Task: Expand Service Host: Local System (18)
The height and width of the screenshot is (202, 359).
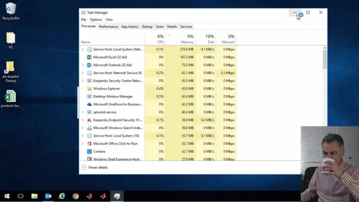Action: pyautogui.click(x=82, y=136)
